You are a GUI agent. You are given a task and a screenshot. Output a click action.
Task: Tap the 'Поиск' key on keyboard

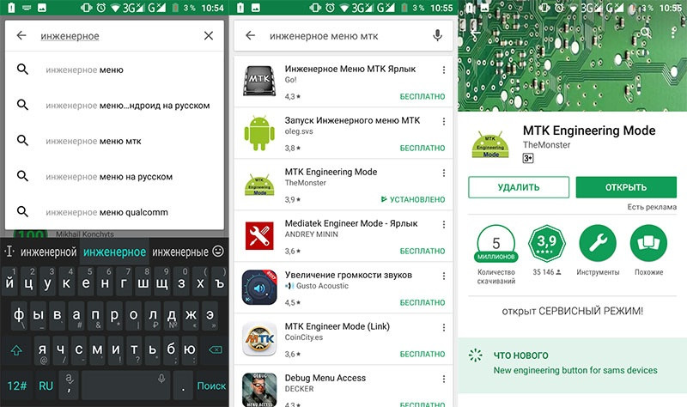point(211,386)
